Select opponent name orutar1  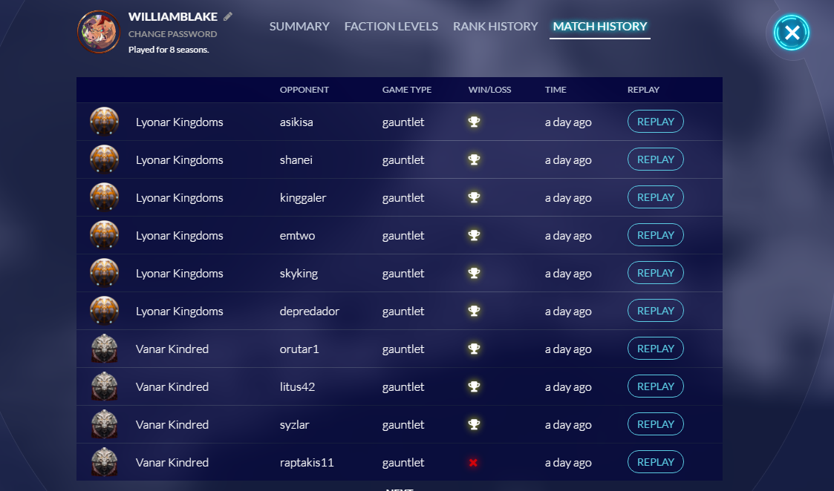[x=299, y=349]
